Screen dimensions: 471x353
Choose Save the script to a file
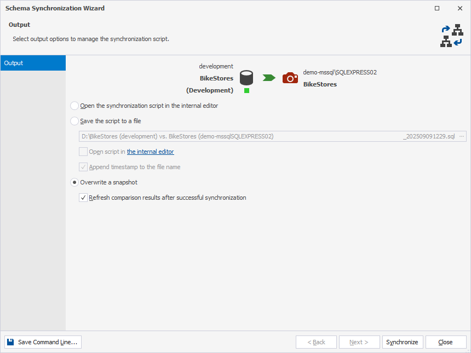(x=74, y=121)
